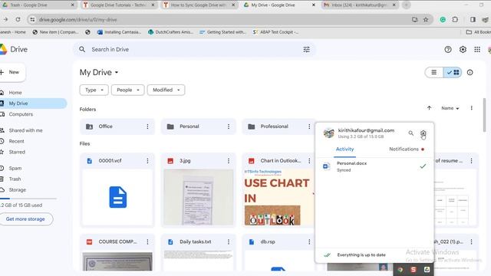491x276 pixels.
Task: Open the People filter dropdown
Action: pyautogui.click(x=128, y=90)
